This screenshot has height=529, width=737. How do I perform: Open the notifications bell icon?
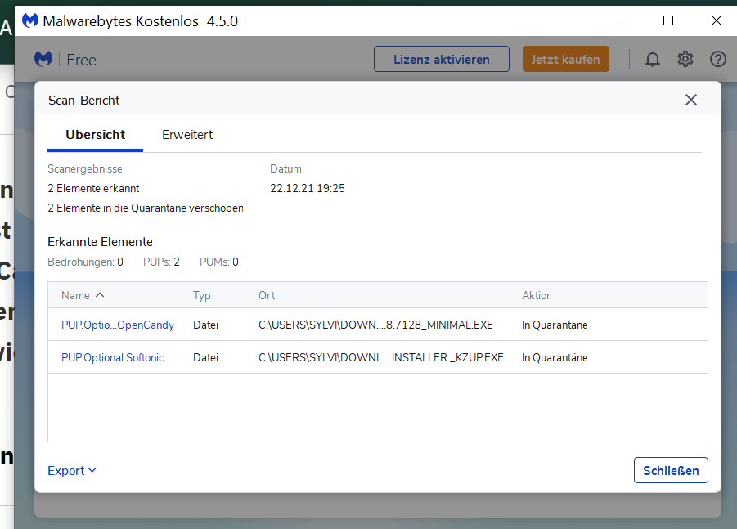point(653,59)
